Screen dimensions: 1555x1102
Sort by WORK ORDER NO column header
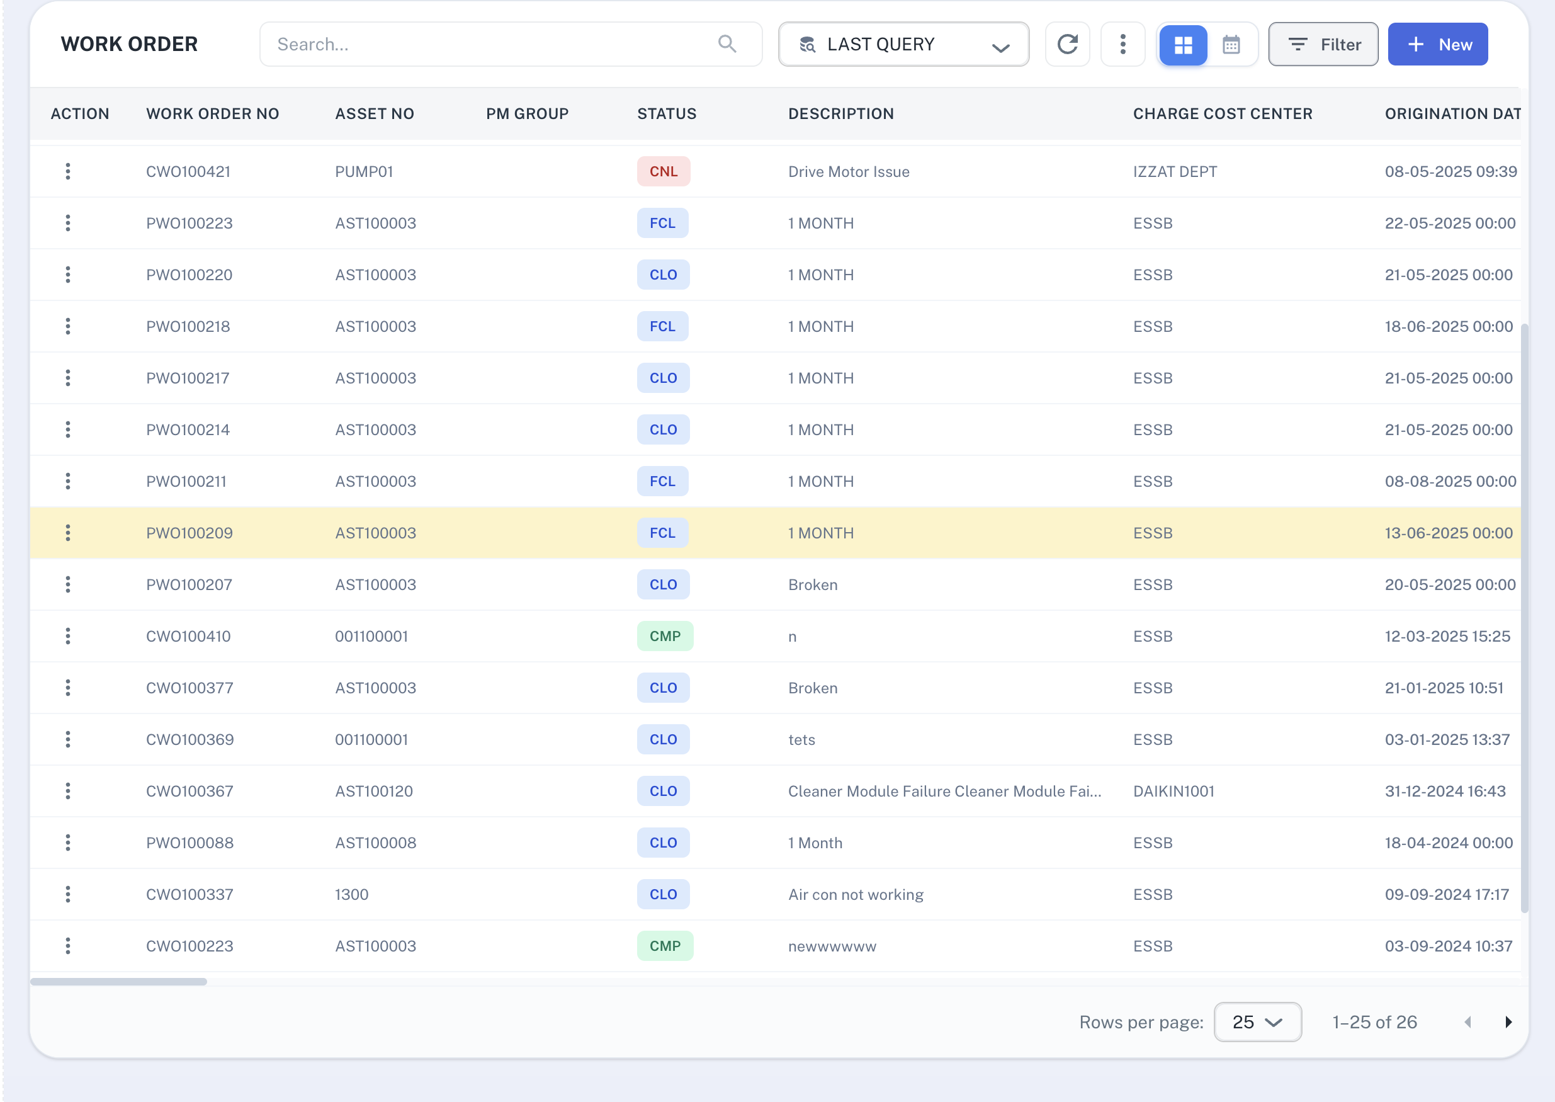pos(212,113)
